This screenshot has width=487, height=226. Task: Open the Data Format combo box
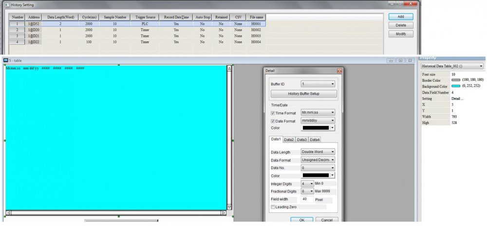318,160
